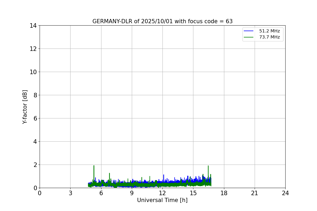The height and width of the screenshot is (211, 317).
Task: Click x-axis tick label '15'
Action: click(x=193, y=193)
